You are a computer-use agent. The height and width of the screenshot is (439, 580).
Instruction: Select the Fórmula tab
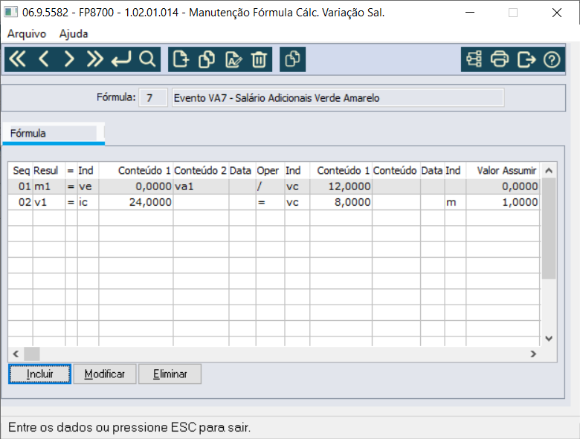click(x=54, y=134)
